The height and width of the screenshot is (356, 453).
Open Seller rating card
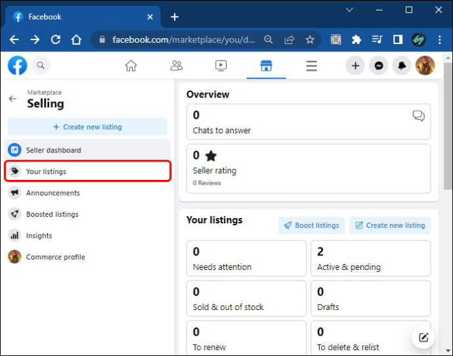coord(309,169)
